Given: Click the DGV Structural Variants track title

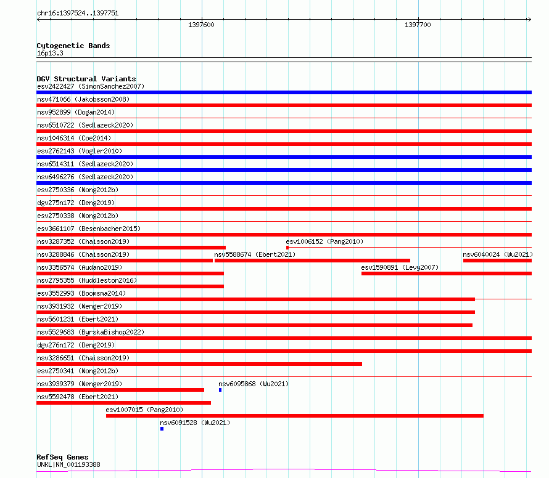Looking at the screenshot, I should click(x=86, y=79).
